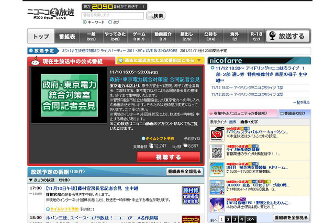Select the 画像 display type link
335x223 pixels.
[x=232, y=122]
